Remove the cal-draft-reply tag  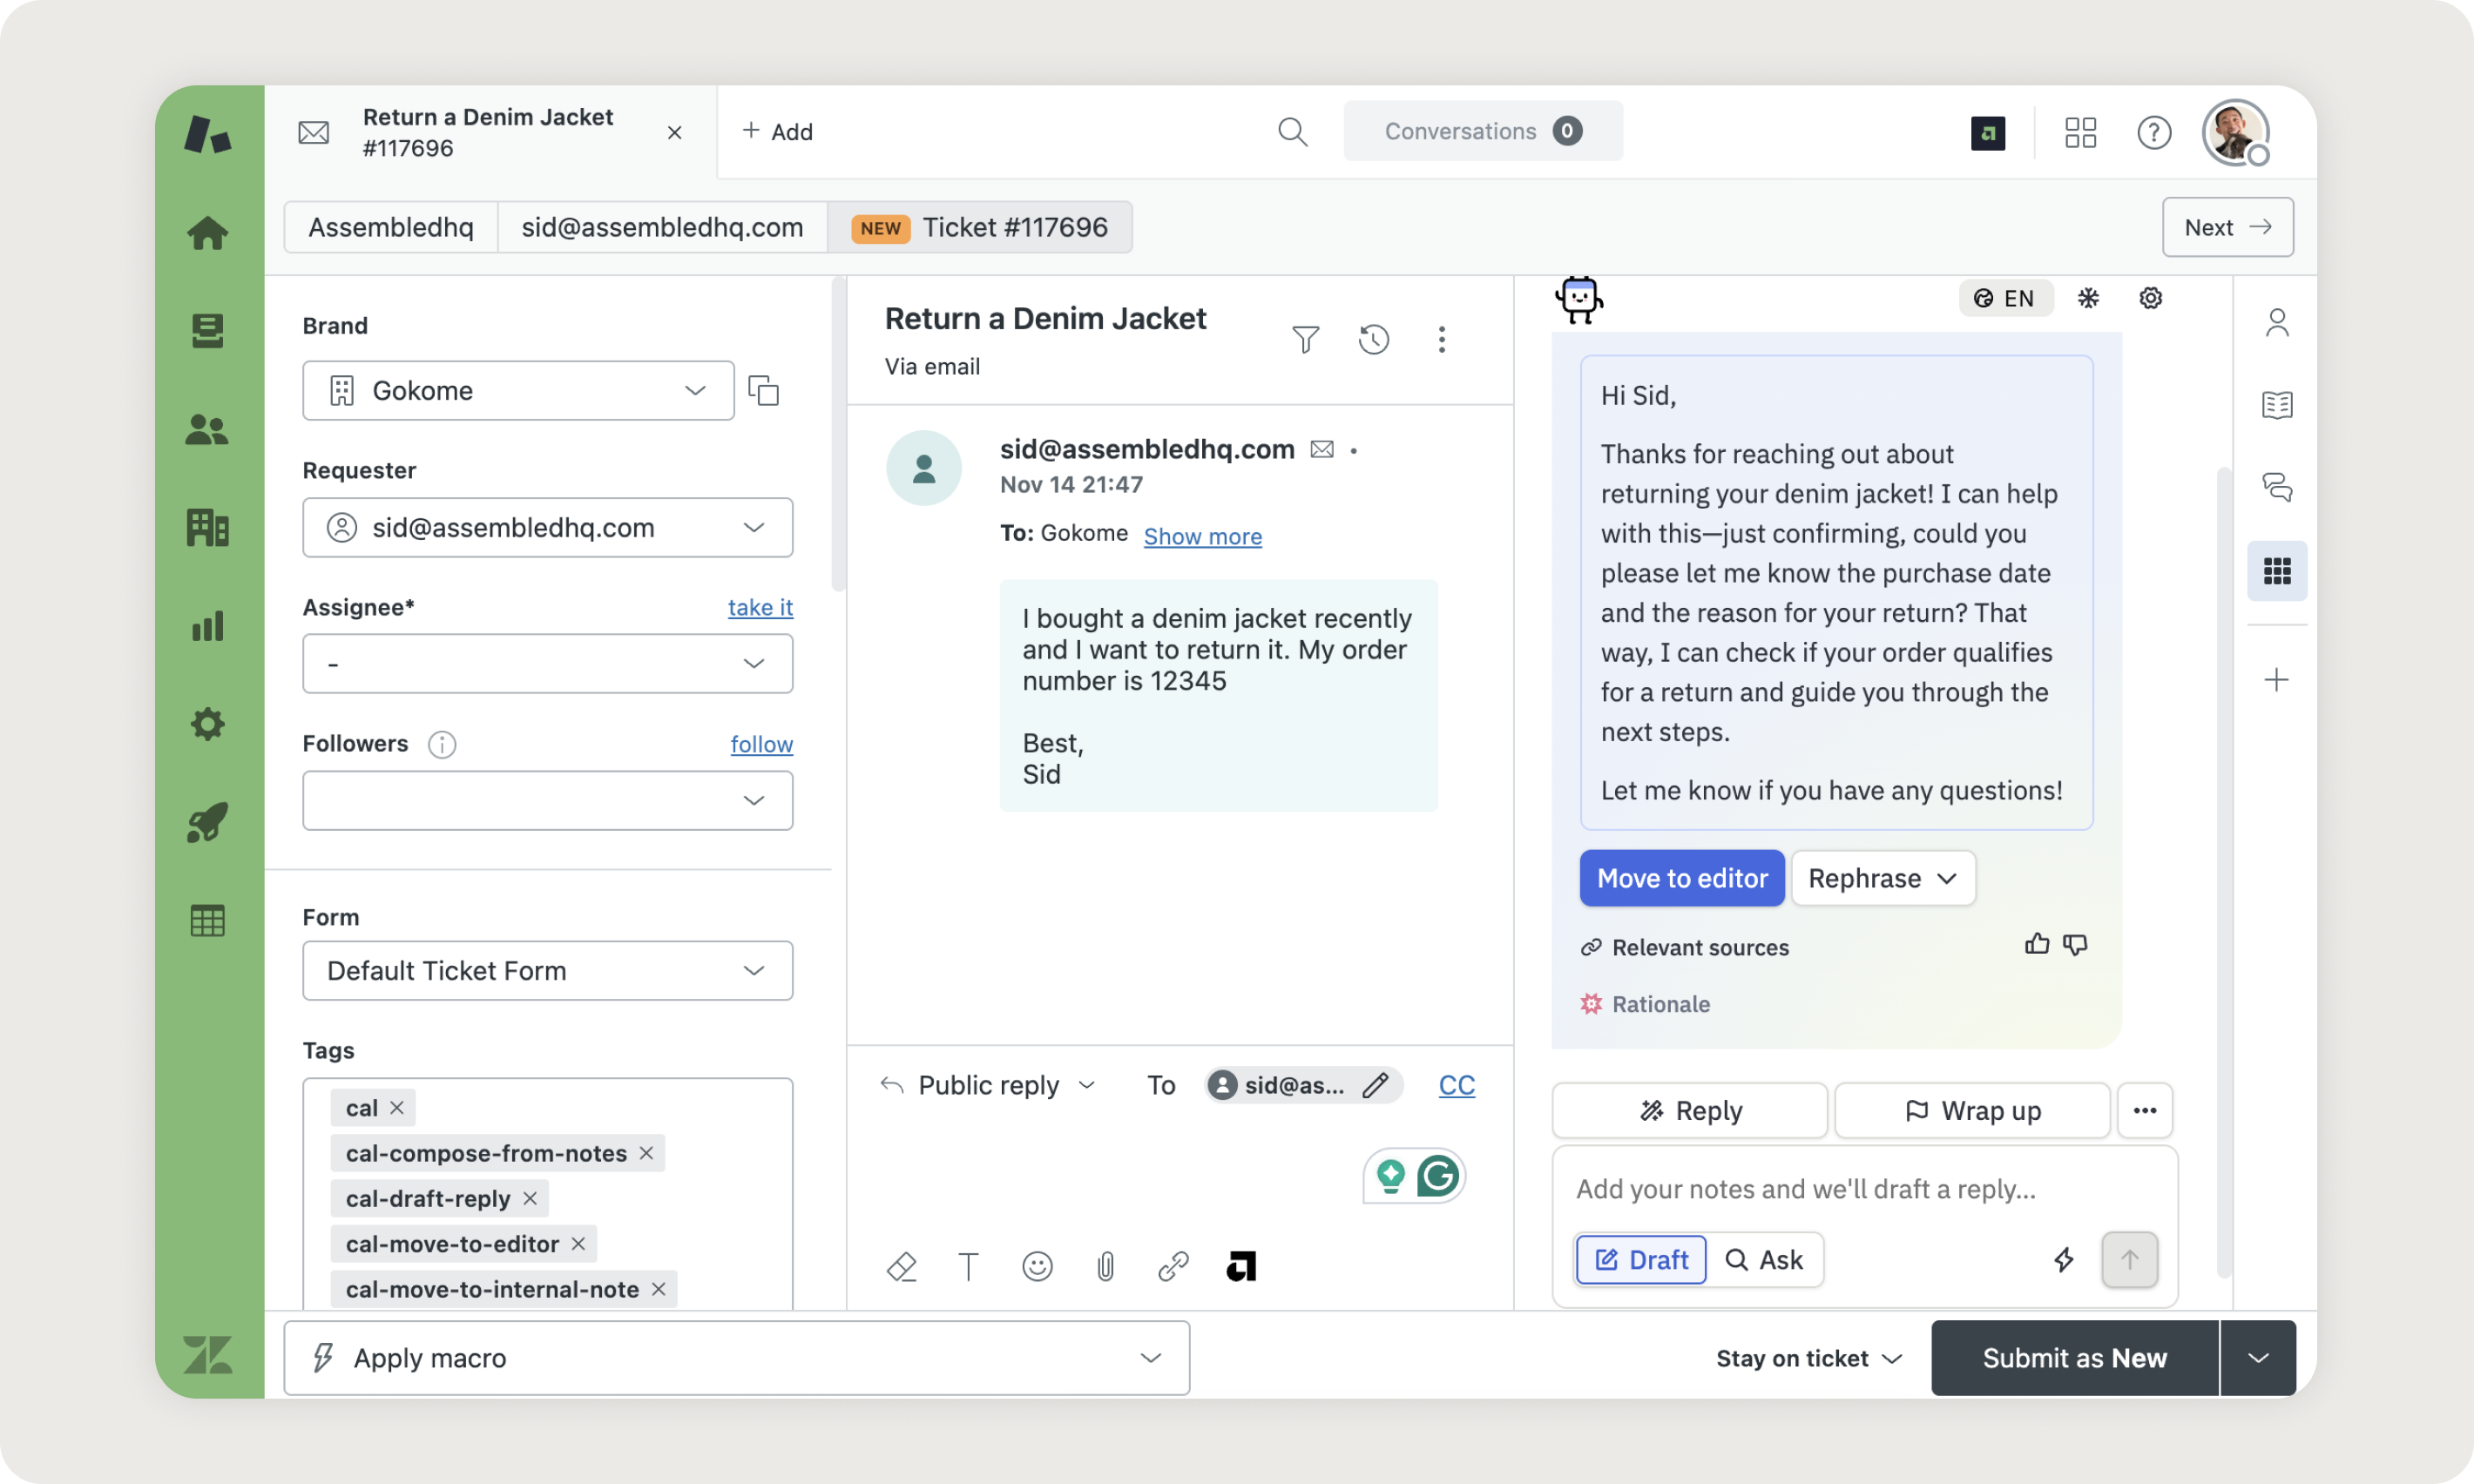pyautogui.click(x=530, y=1198)
